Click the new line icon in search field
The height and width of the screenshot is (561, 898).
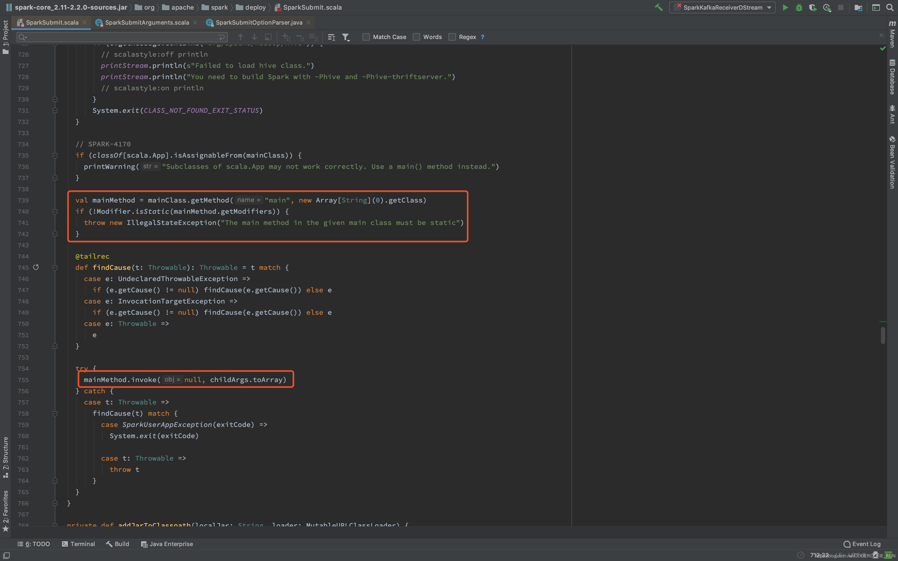point(221,37)
